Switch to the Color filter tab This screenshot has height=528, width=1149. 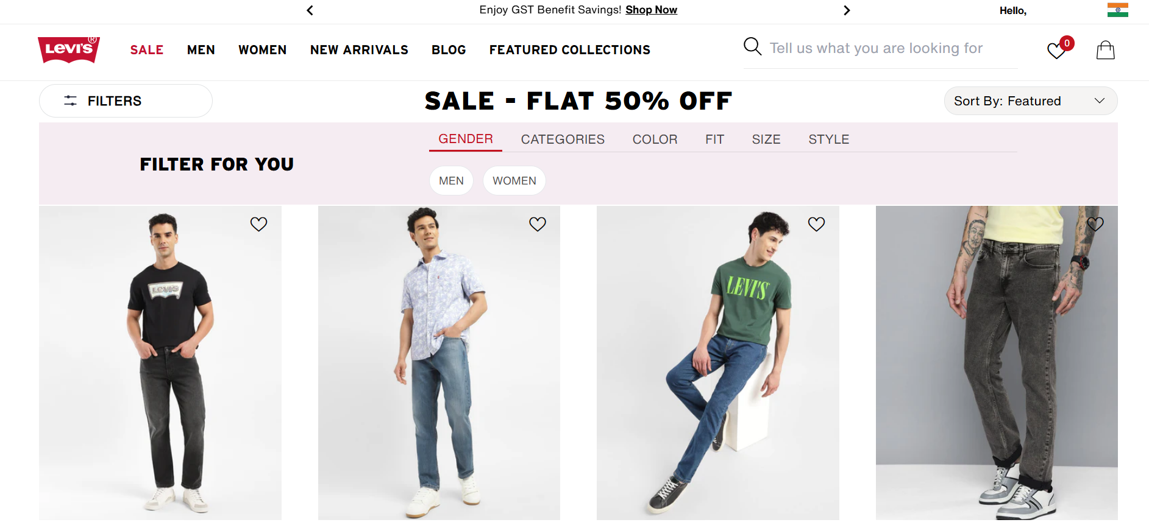[x=655, y=139]
